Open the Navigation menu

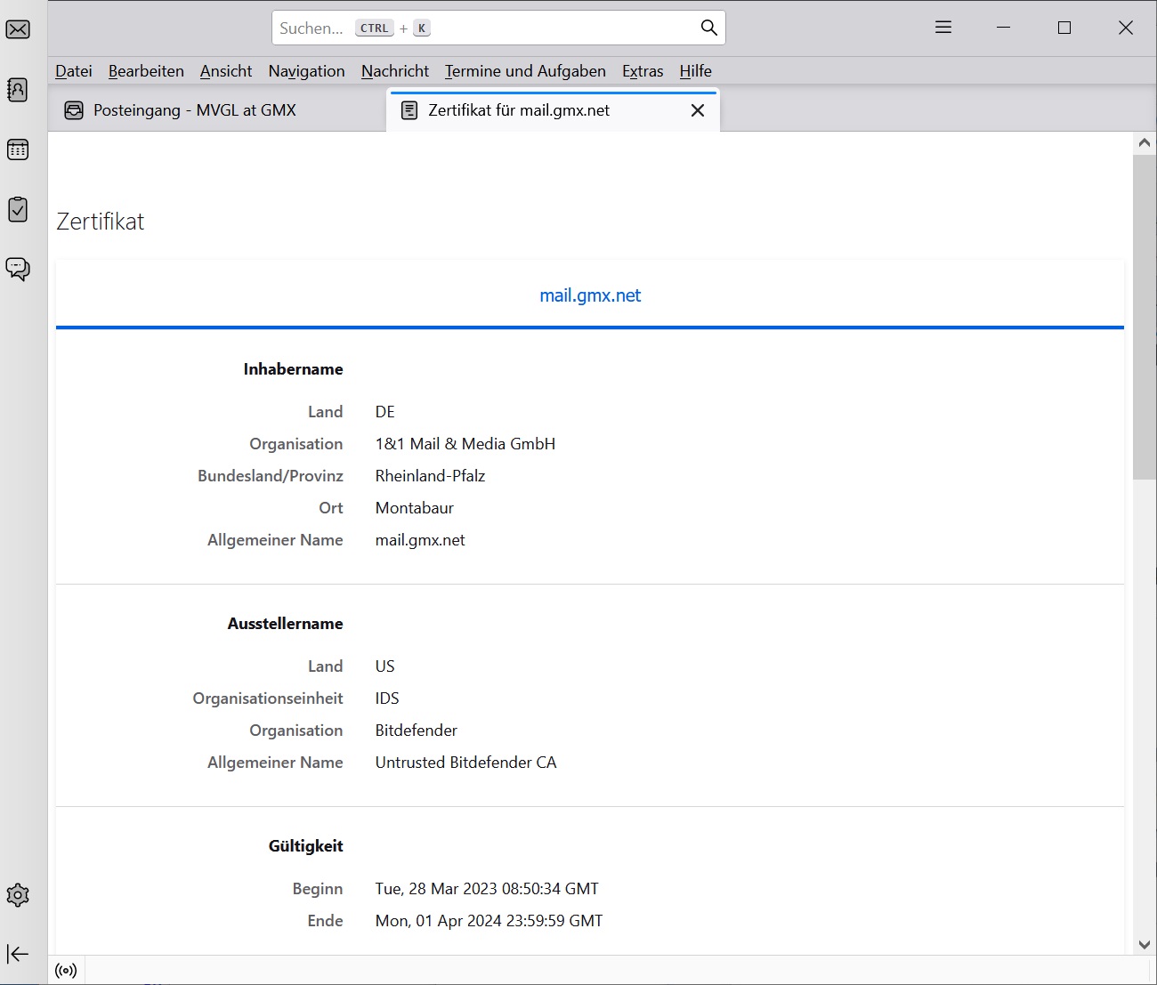coord(306,71)
